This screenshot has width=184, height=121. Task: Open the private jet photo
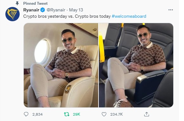click(61, 65)
